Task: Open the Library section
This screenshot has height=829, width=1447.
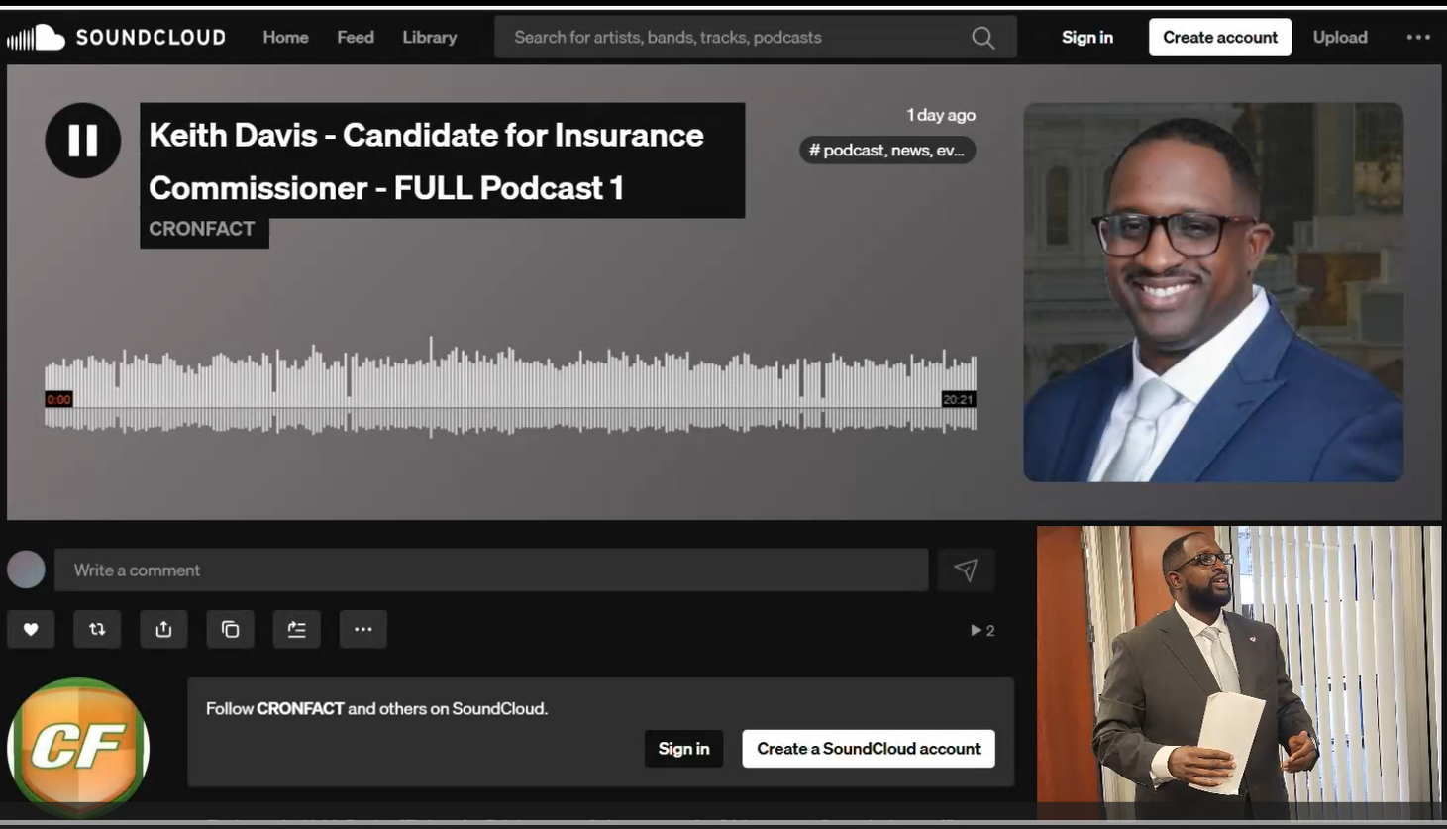Action: tap(430, 38)
